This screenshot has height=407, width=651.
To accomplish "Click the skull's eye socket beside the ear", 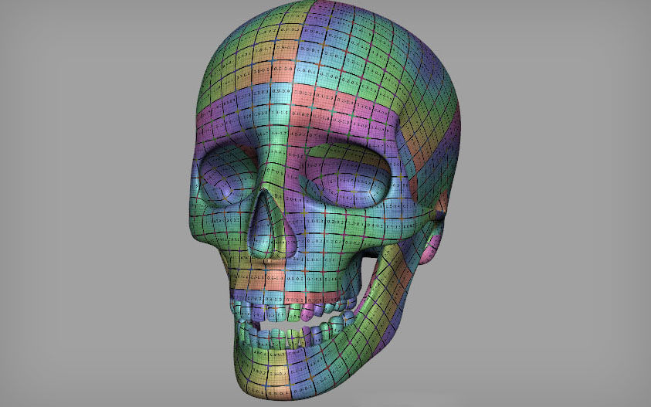I will (345, 175).
